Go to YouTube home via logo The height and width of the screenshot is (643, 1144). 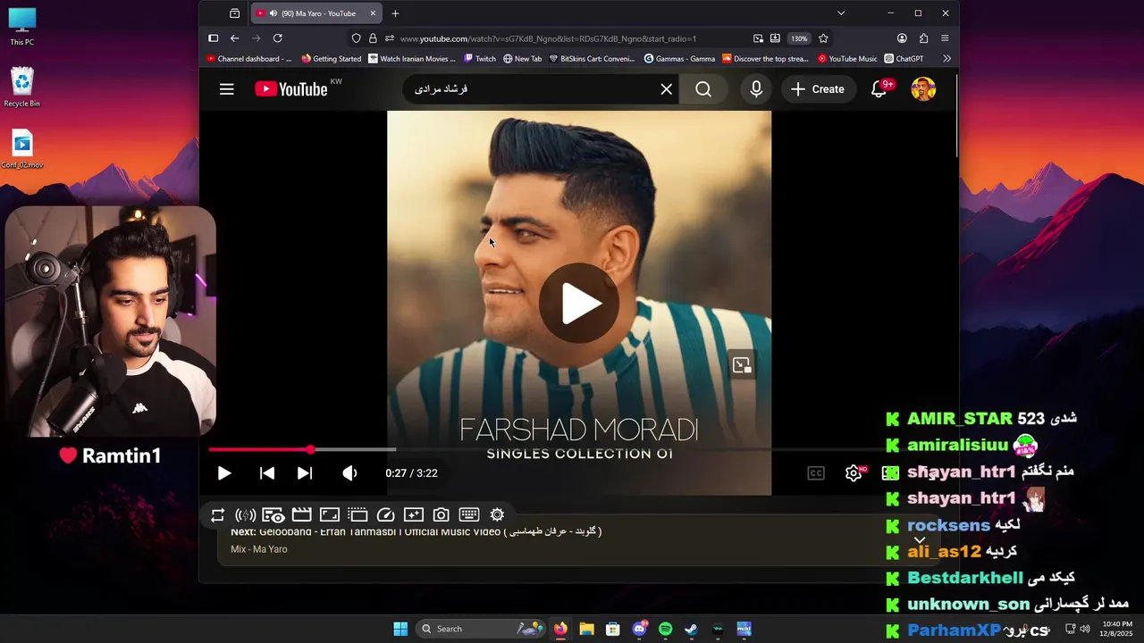tap(291, 89)
